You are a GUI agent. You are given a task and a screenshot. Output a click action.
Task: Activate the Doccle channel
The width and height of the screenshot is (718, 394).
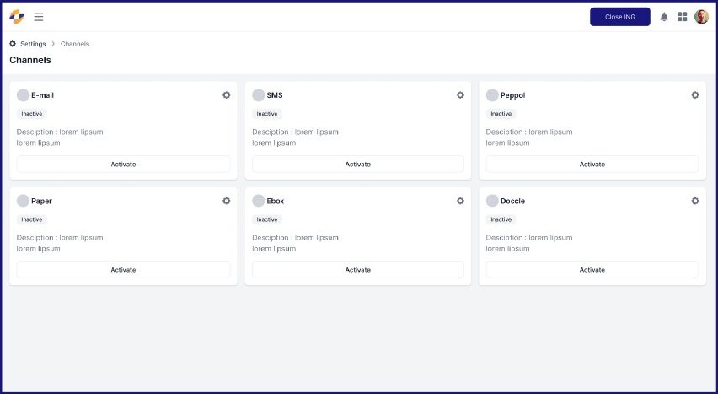coord(592,270)
